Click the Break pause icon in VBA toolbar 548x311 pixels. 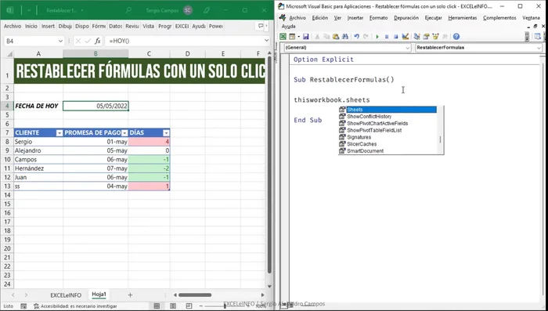coord(387,36)
